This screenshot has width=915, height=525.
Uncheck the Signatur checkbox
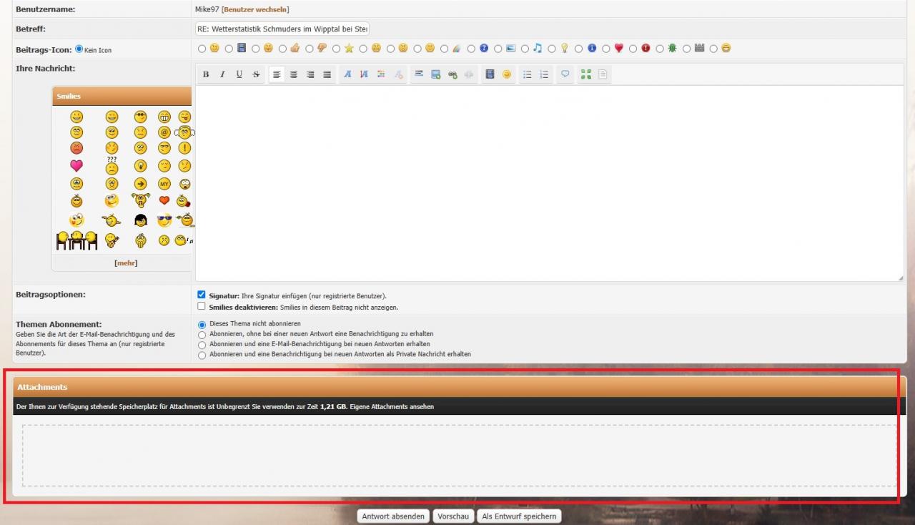202,295
